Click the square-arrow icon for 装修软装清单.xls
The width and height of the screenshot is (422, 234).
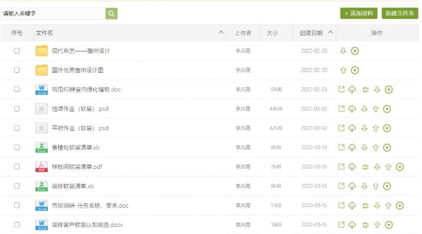click(341, 186)
